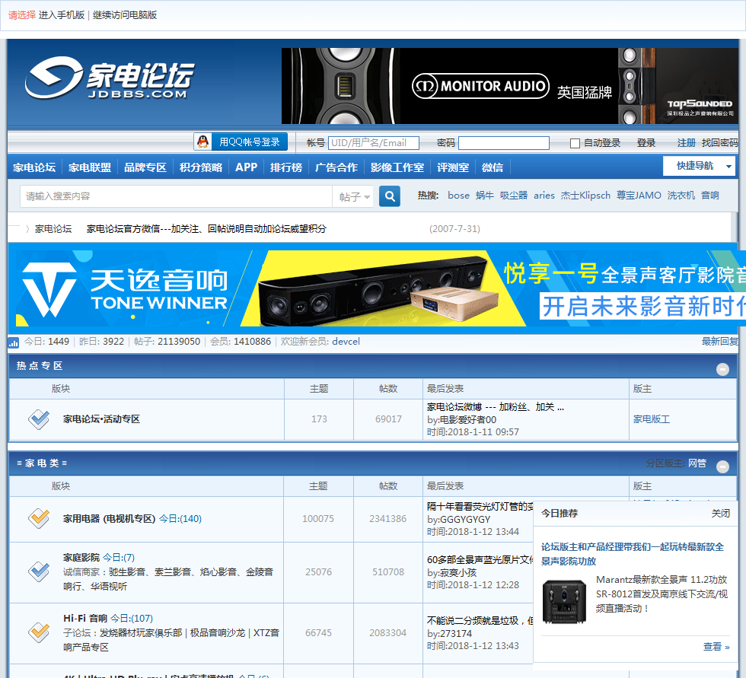This screenshot has height=678, width=746.
Task: Toggle the 自动登录 checkbox
Action: (575, 143)
